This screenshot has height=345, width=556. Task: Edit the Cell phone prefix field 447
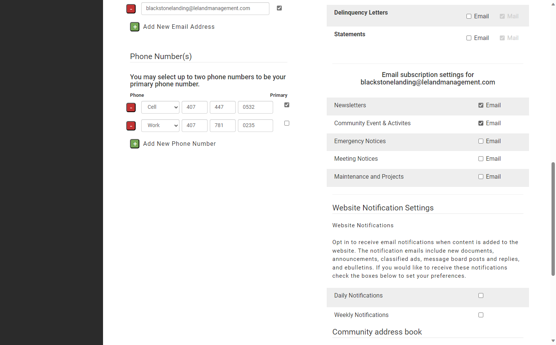pos(223,107)
